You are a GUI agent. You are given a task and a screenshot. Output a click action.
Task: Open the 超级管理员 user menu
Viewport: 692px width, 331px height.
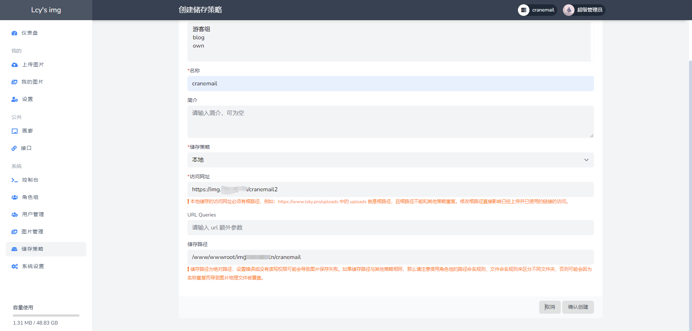point(584,10)
